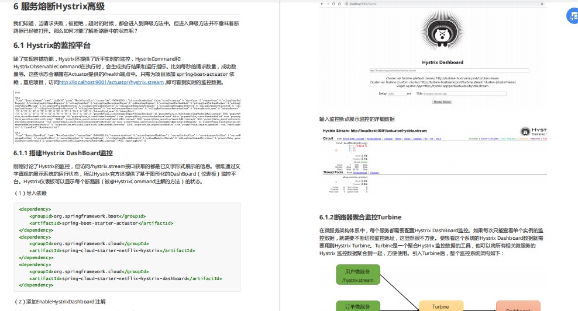Click the Bad Request legend label

click(x=508, y=139)
